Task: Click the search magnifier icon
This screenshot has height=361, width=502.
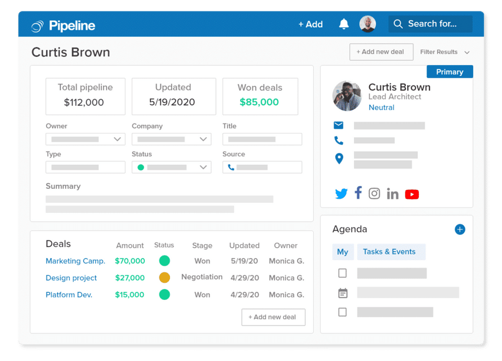Action: tap(397, 24)
